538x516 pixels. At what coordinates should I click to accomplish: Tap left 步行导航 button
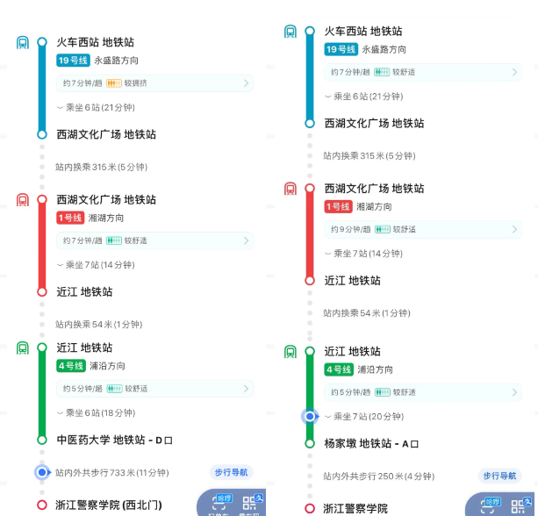coord(231,472)
